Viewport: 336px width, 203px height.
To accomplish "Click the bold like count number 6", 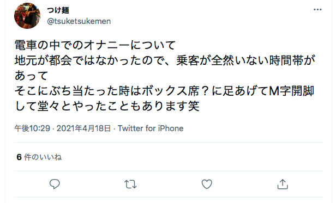I will [19, 157].
